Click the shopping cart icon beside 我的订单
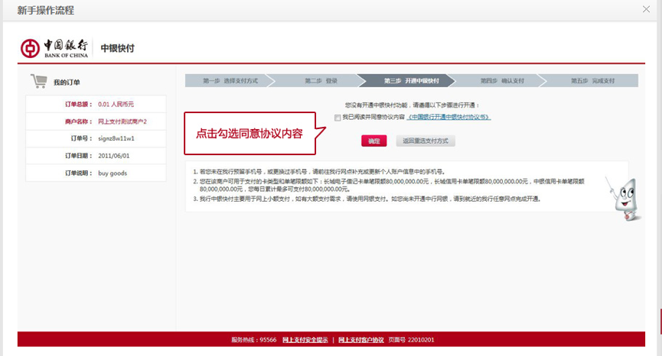 point(39,81)
